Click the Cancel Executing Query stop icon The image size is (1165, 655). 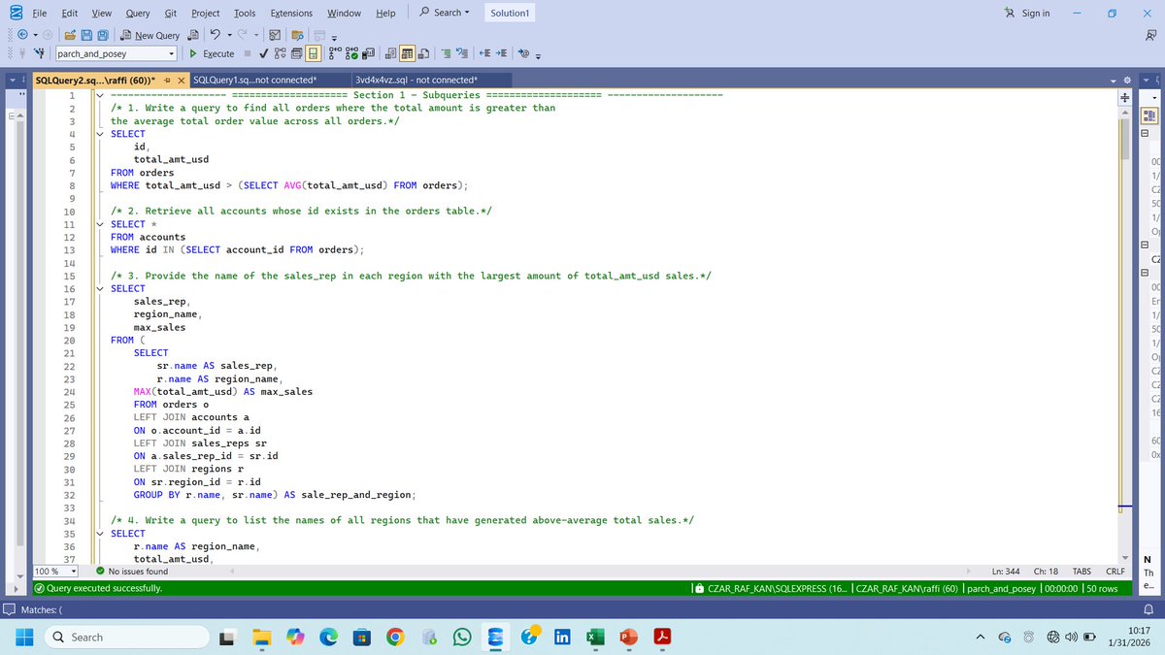point(248,54)
